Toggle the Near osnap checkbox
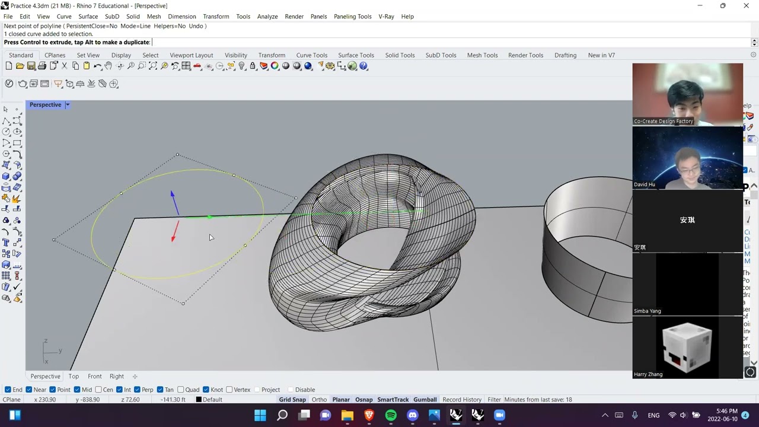The height and width of the screenshot is (427, 759). point(29,390)
